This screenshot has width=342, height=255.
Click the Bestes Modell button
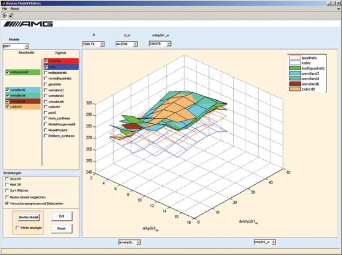(29, 217)
